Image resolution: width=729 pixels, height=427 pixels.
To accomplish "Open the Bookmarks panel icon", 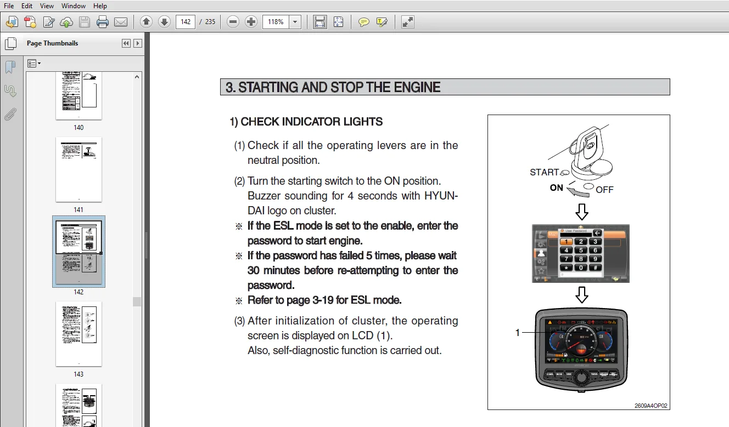I will coord(10,67).
